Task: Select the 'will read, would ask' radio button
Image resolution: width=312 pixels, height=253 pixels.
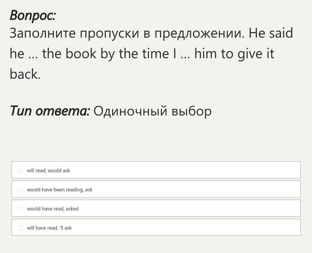Action: click(x=21, y=170)
